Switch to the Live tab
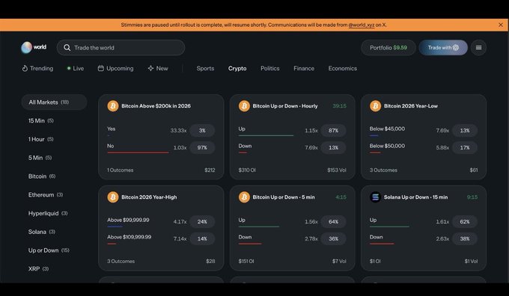 tap(76, 69)
